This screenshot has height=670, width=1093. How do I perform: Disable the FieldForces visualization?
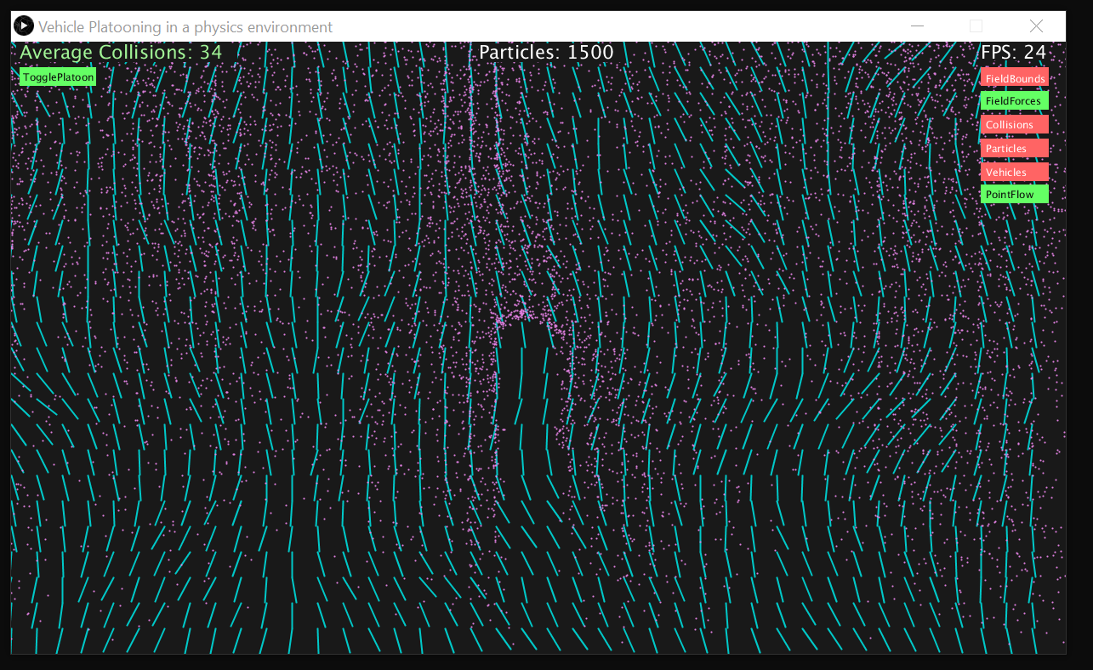1014,100
